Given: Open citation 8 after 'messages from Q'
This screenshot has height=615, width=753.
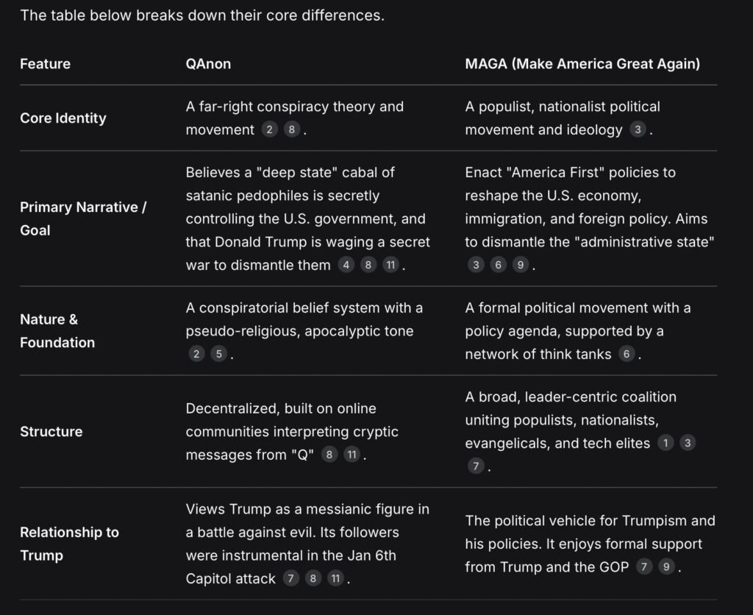Looking at the screenshot, I should coord(329,455).
